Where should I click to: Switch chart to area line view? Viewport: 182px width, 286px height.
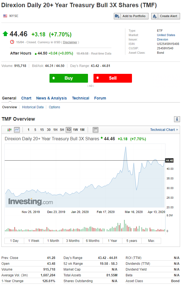(17, 130)
